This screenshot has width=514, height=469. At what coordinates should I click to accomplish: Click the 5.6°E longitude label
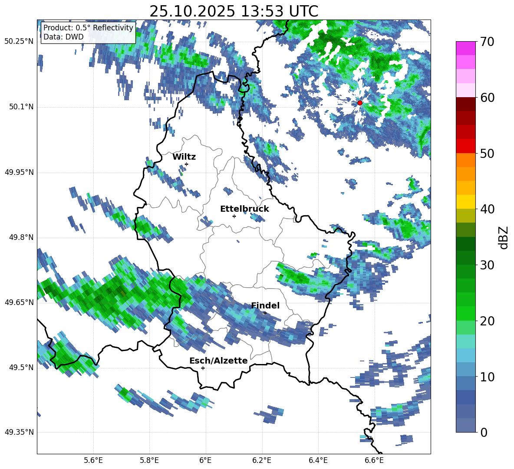point(93,460)
